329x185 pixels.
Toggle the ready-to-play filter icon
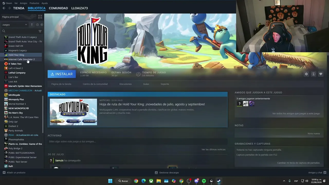tap(42, 25)
